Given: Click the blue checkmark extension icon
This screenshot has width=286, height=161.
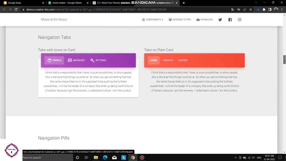Looking at the screenshot, I should click(258, 9).
